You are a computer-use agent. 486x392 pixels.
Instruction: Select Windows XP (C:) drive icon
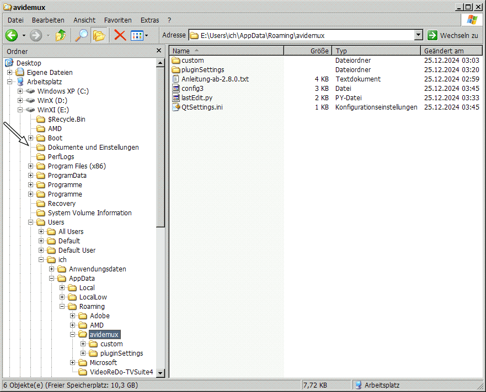pyautogui.click(x=30, y=91)
